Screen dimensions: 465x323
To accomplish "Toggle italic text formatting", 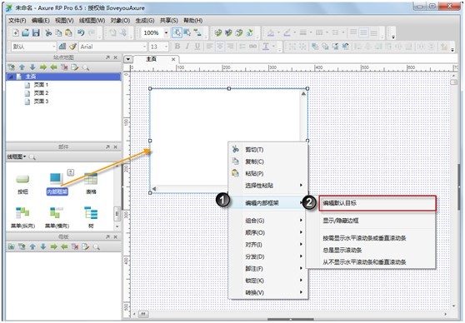I will click(x=187, y=47).
